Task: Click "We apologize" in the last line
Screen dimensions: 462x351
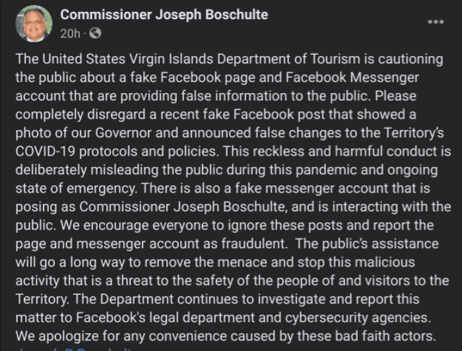Action: click(57, 336)
